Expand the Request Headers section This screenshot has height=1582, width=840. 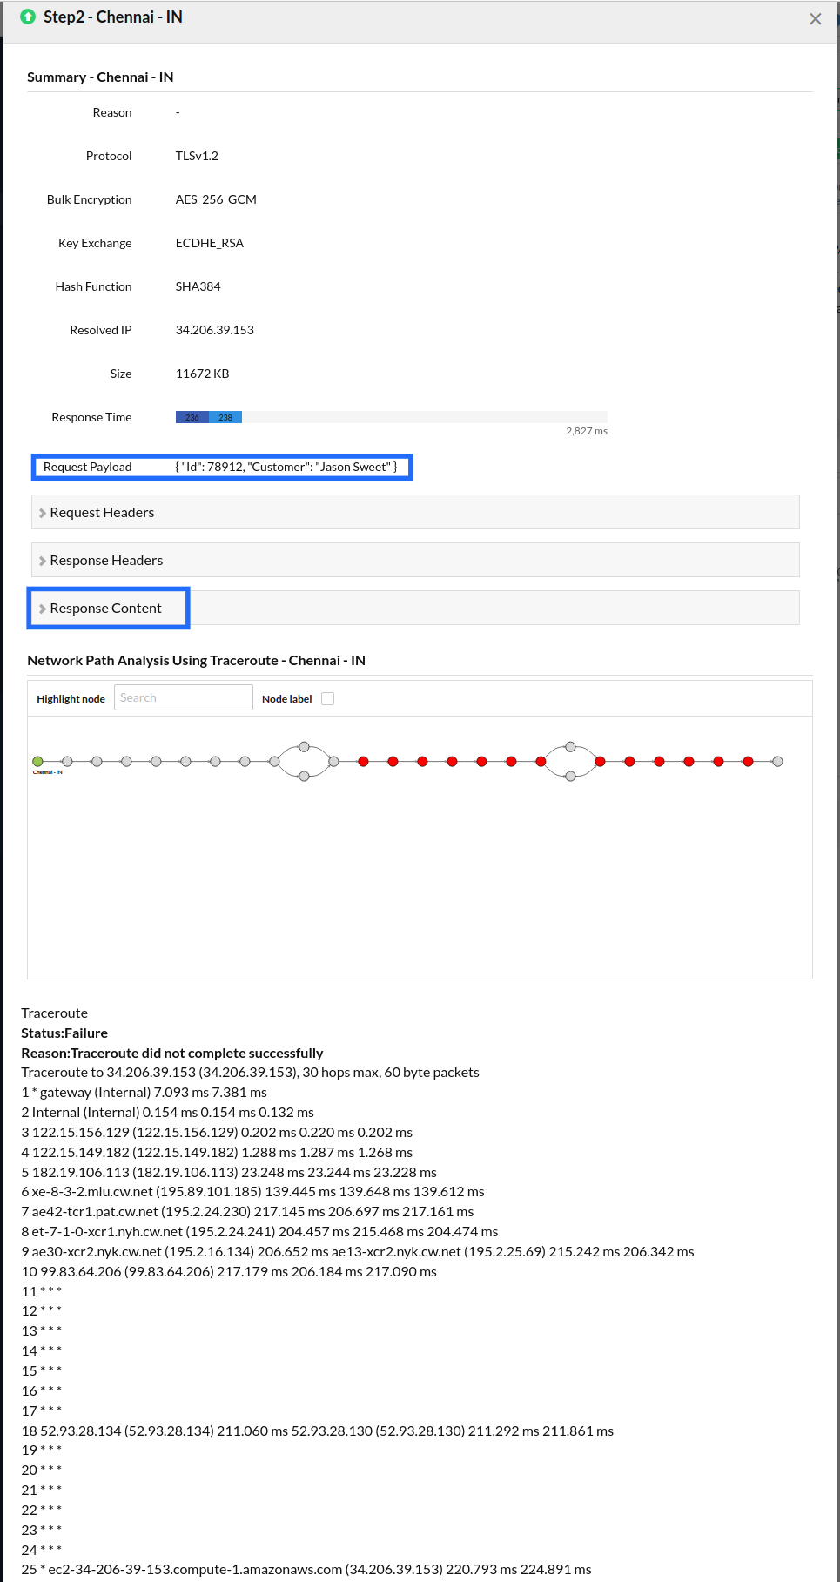[x=102, y=513]
